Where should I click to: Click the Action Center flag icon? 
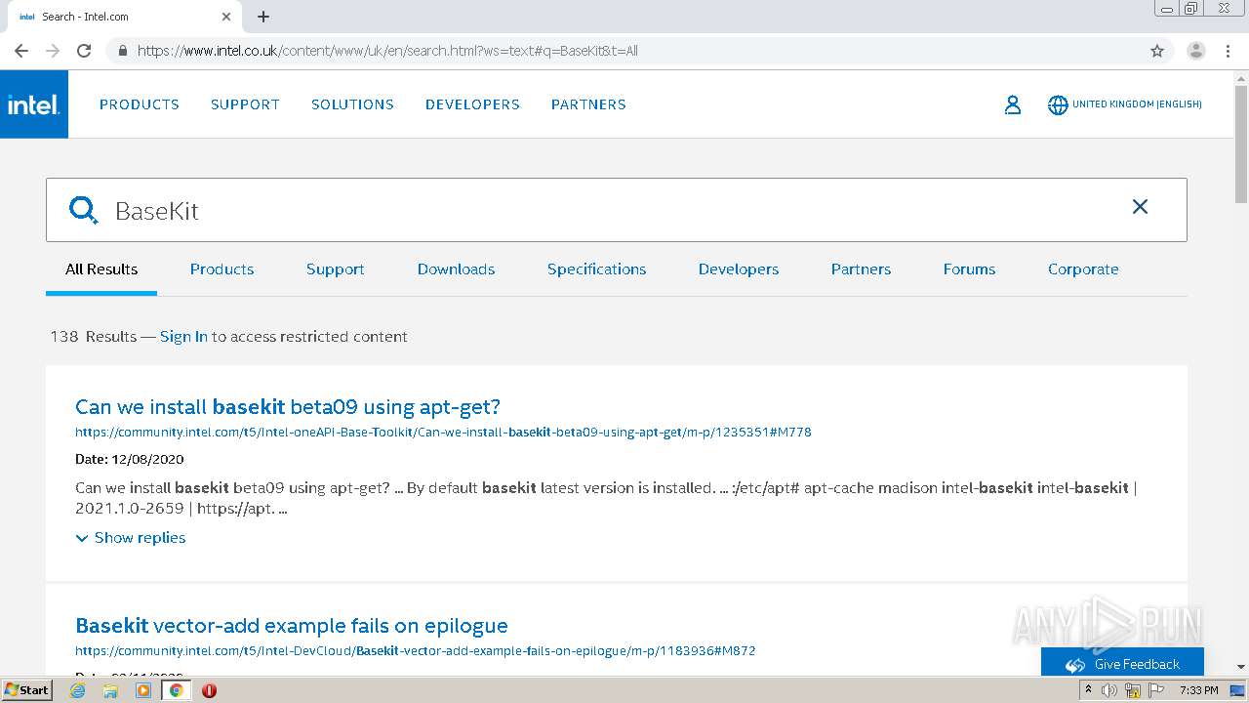pyautogui.click(x=1156, y=690)
